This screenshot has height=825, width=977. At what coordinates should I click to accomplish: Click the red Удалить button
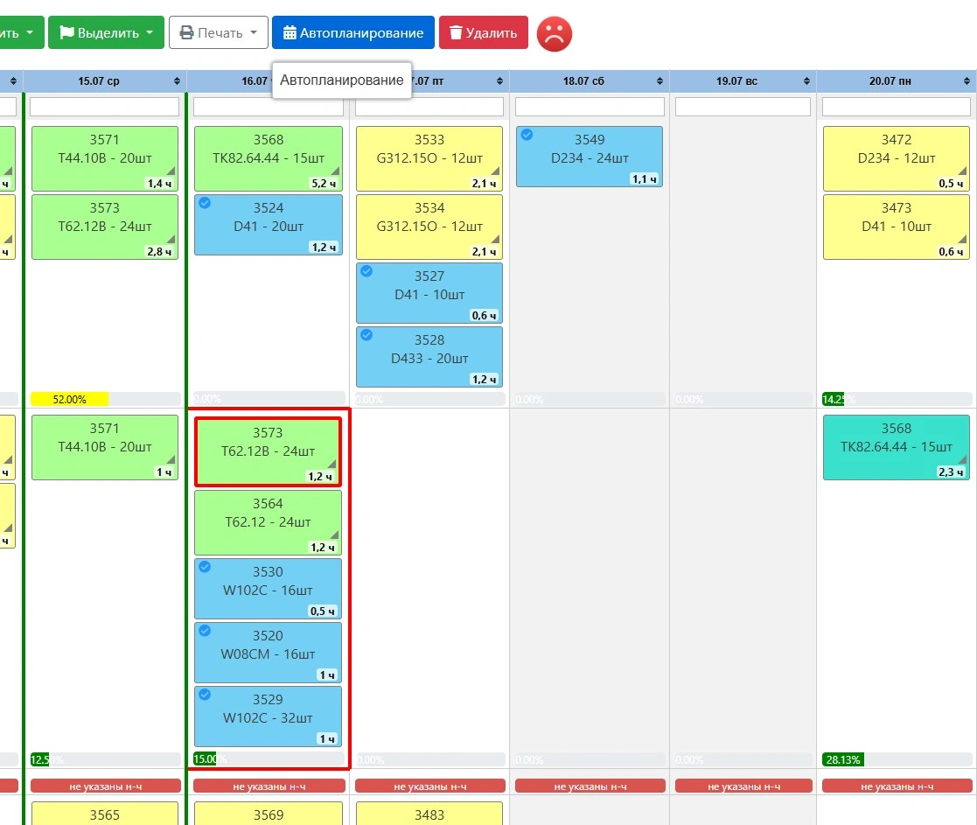coord(484,32)
